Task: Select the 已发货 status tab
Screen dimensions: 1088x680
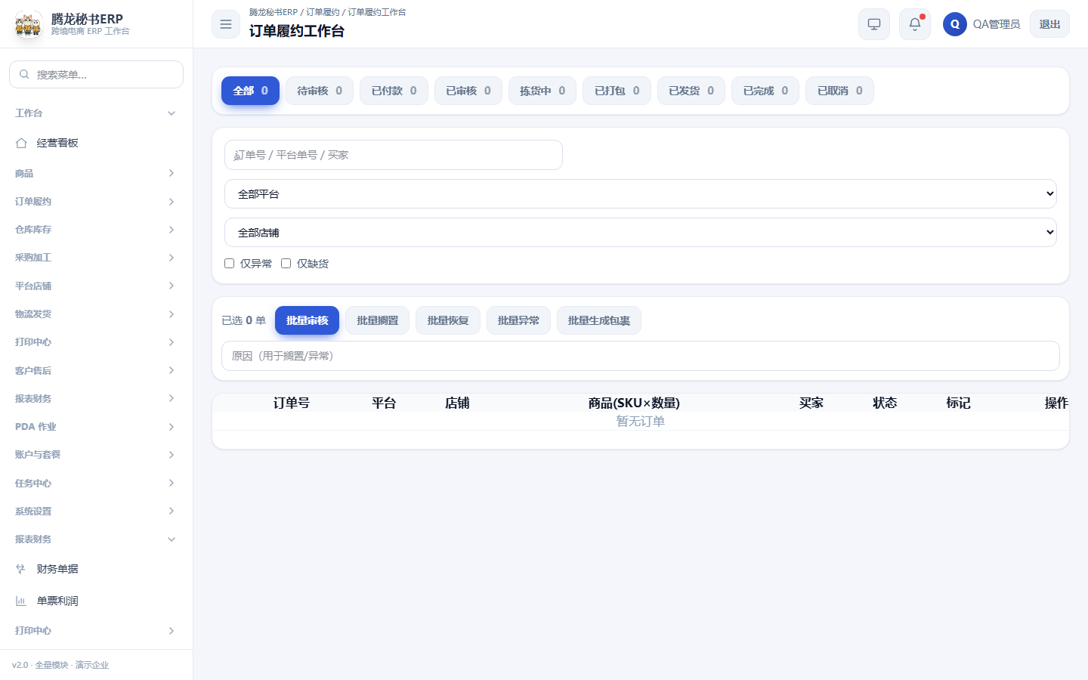Action: 691,91
